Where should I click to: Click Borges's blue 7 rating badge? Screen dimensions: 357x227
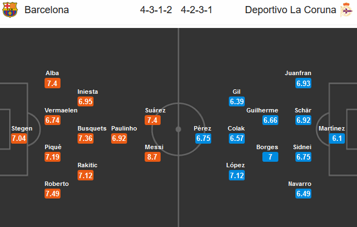coord(270,157)
